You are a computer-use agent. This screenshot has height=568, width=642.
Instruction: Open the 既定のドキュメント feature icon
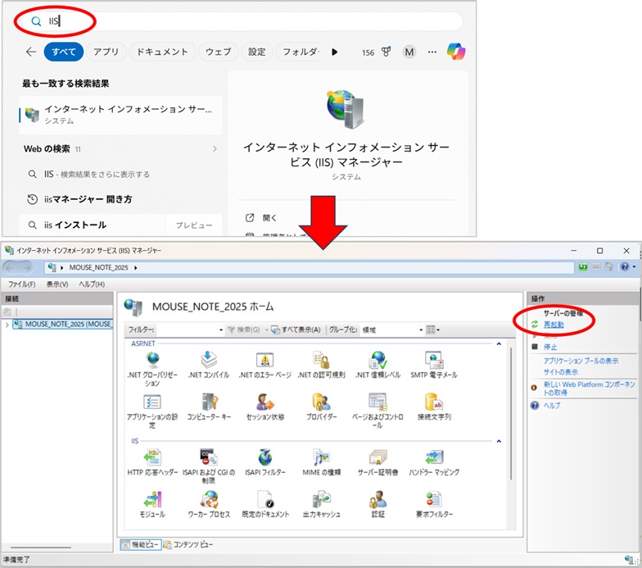coord(264,502)
